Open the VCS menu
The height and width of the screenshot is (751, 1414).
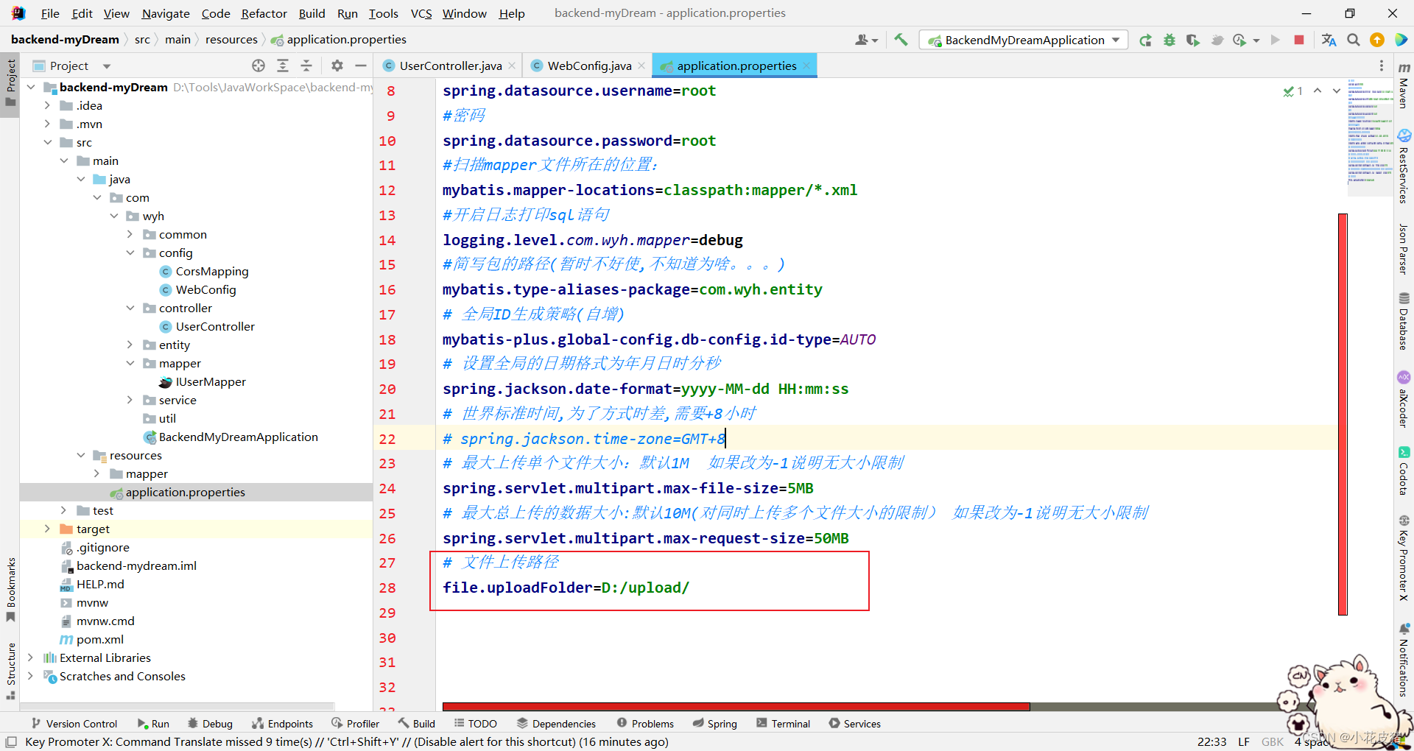(x=421, y=13)
